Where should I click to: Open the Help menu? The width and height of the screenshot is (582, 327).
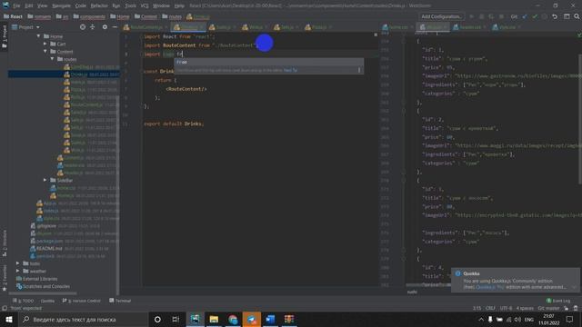[x=179, y=6]
